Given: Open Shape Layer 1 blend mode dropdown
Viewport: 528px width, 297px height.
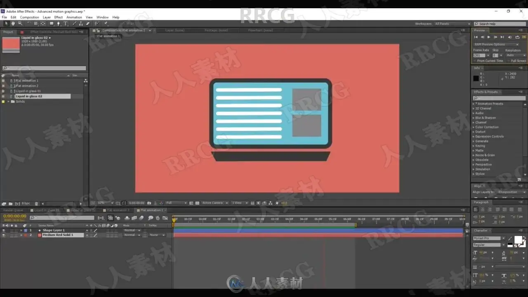Looking at the screenshot, I should point(132,230).
